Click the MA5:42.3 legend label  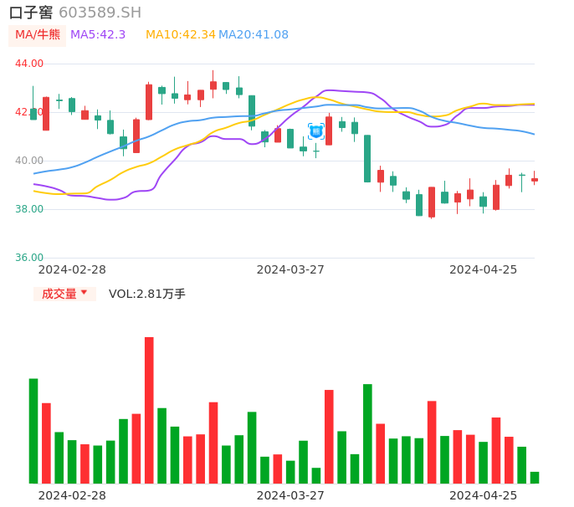[x=98, y=34]
